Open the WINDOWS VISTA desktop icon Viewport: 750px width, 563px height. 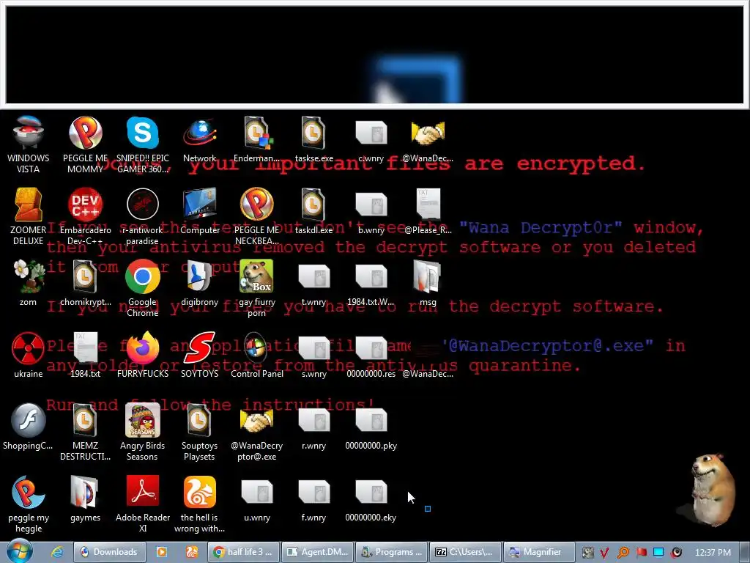coord(29,144)
